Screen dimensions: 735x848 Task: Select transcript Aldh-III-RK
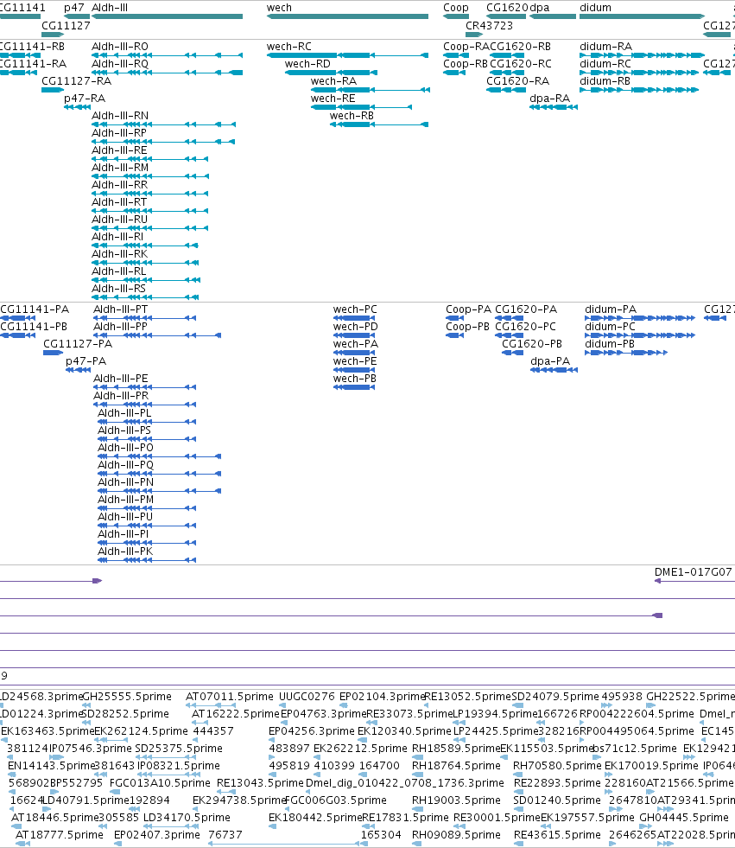point(119,254)
